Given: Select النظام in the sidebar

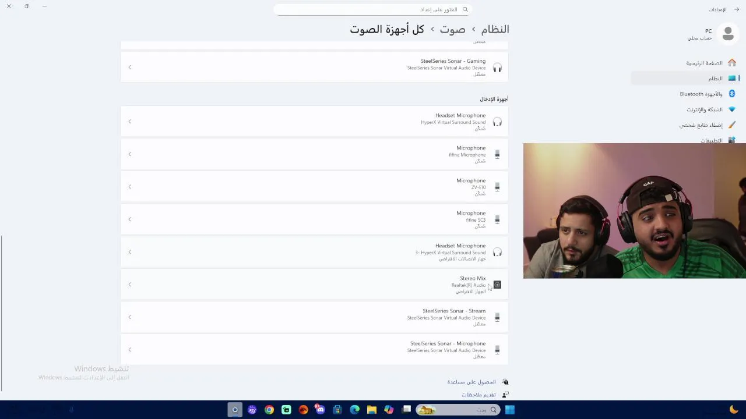Looking at the screenshot, I should click(685, 78).
